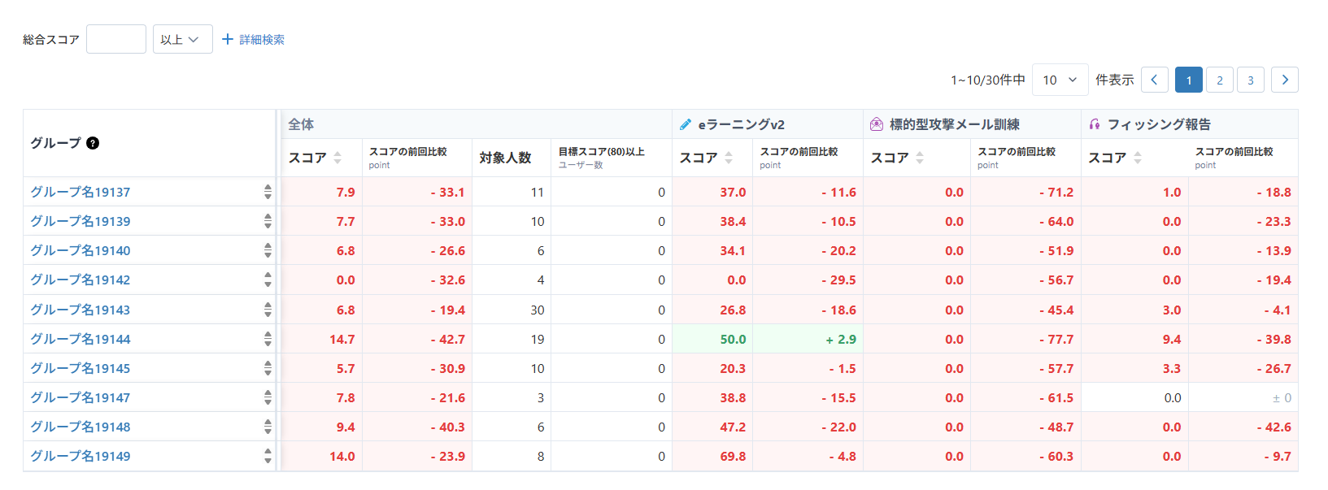Image resolution: width=1328 pixels, height=490 pixels.
Task: Click the - 42.6 phishing comparison cell
Action: pos(1243,427)
